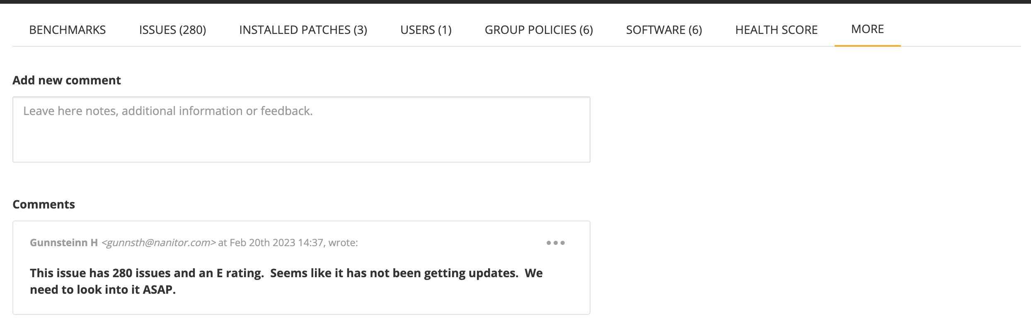
Task: Go to the Users (1) tab
Action: (x=426, y=30)
